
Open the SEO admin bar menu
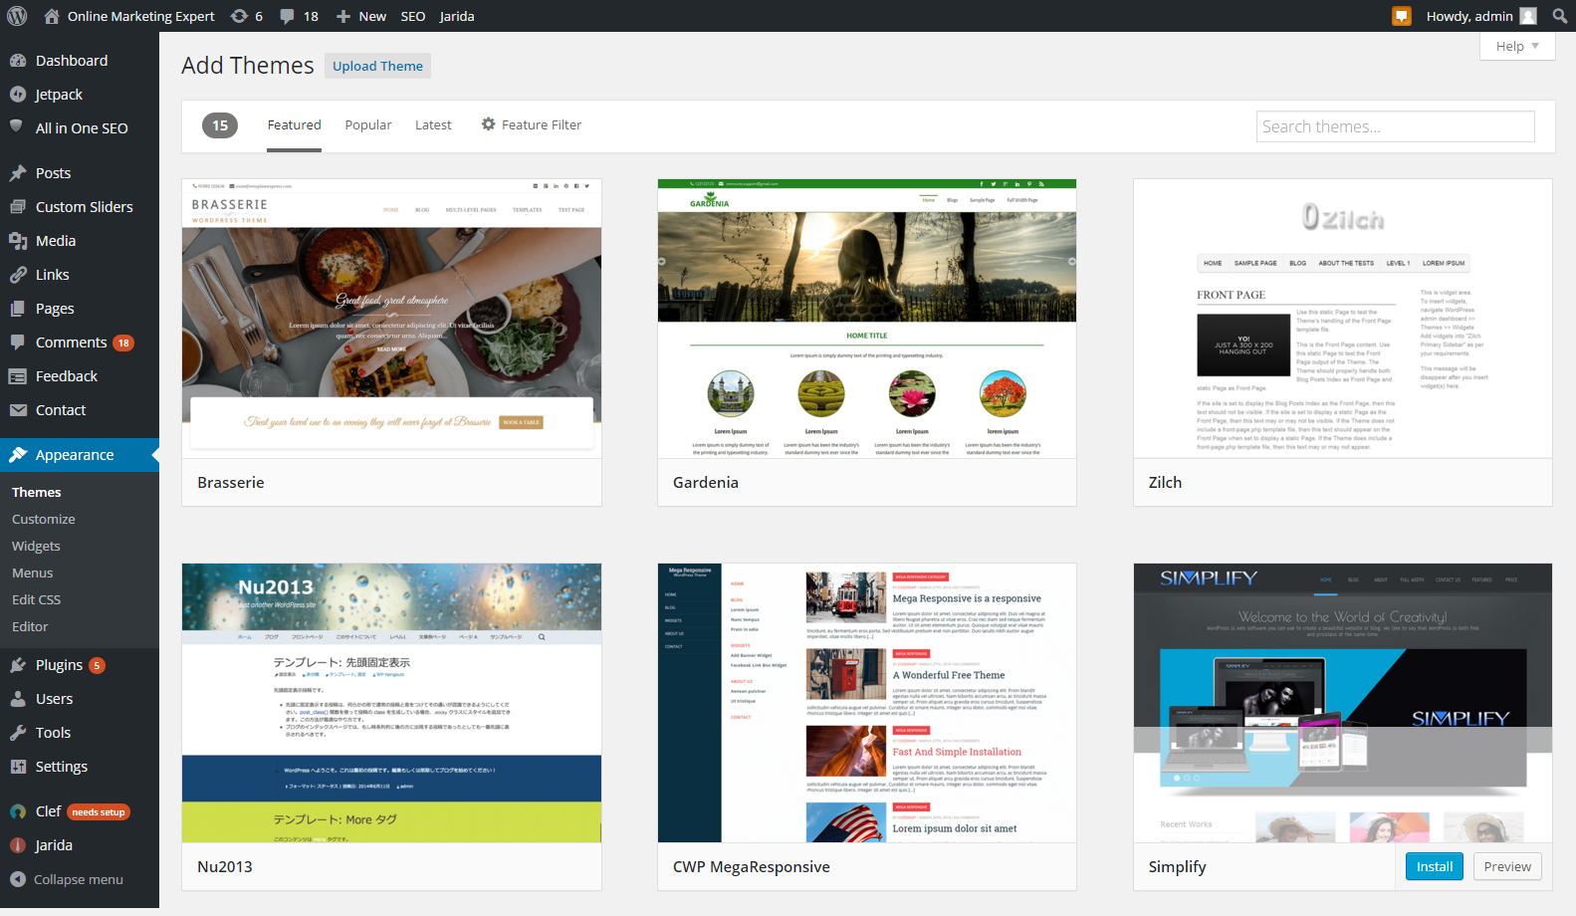(413, 16)
